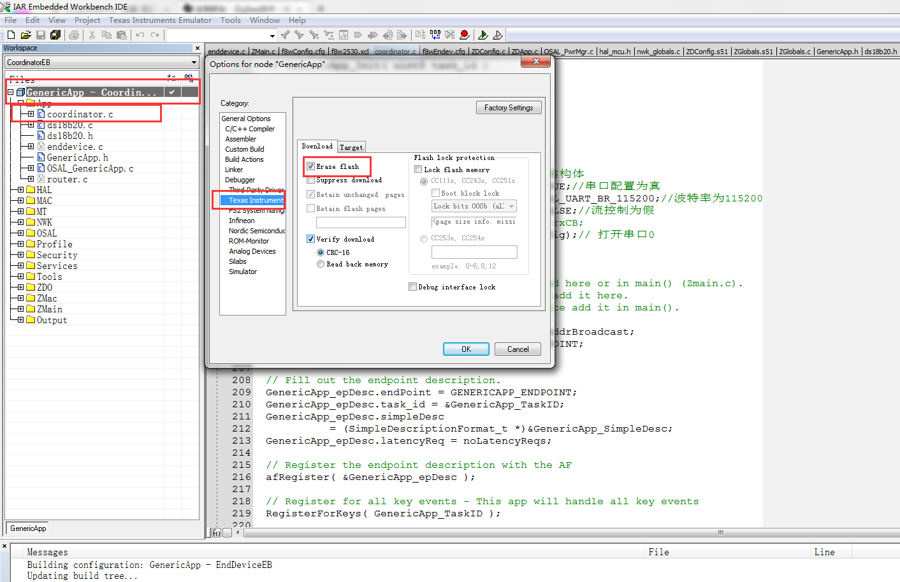Click the Factory Settings button

click(x=509, y=108)
